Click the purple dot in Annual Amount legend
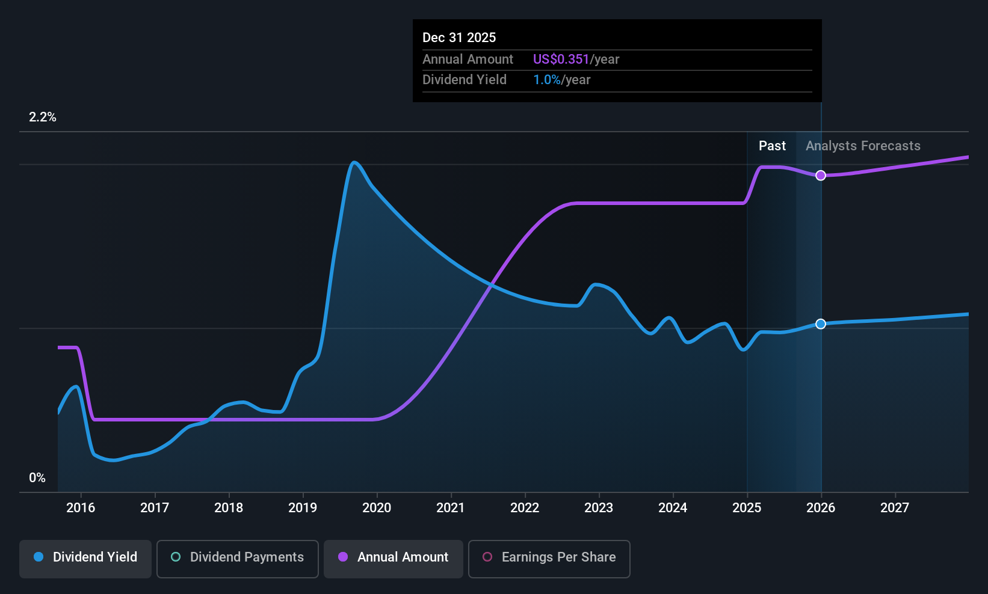The image size is (988, 594). 343,557
